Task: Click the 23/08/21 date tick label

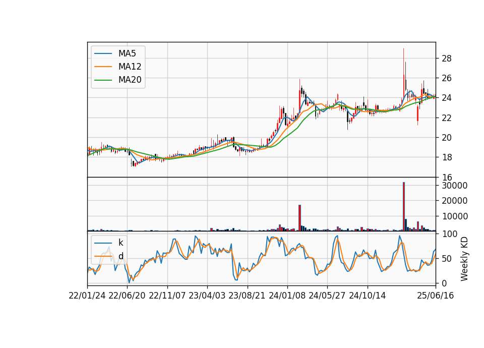Action: click(x=247, y=296)
